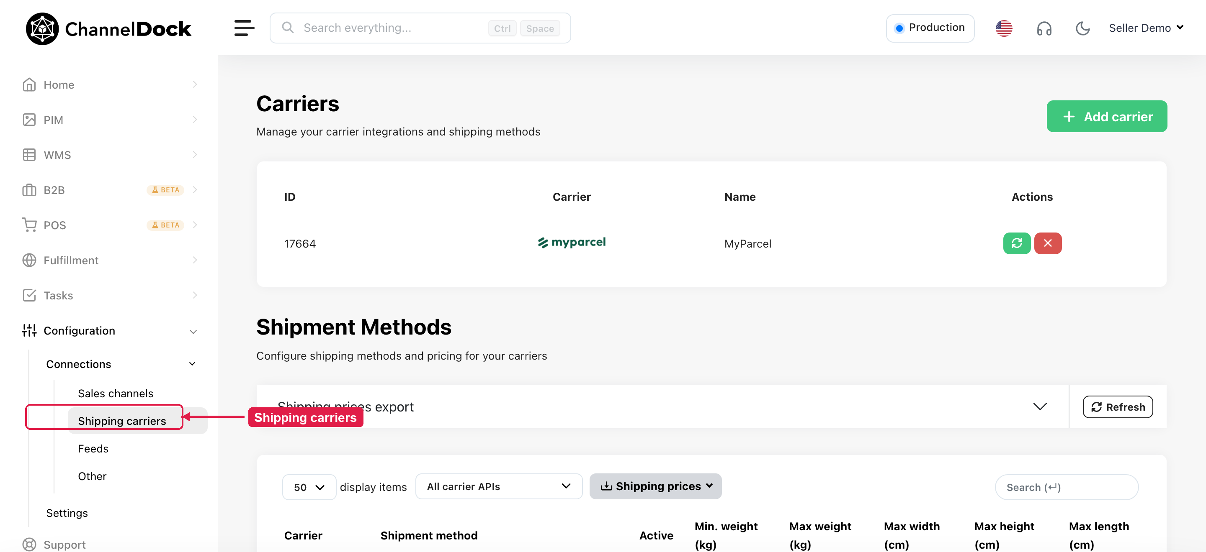
Task: Click the POS shopping cart icon
Action: pyautogui.click(x=29, y=225)
